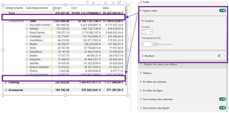The height and width of the screenshot is (113, 229).
Task: Open More options ellipsis on visual
Action: [x=125, y=2]
